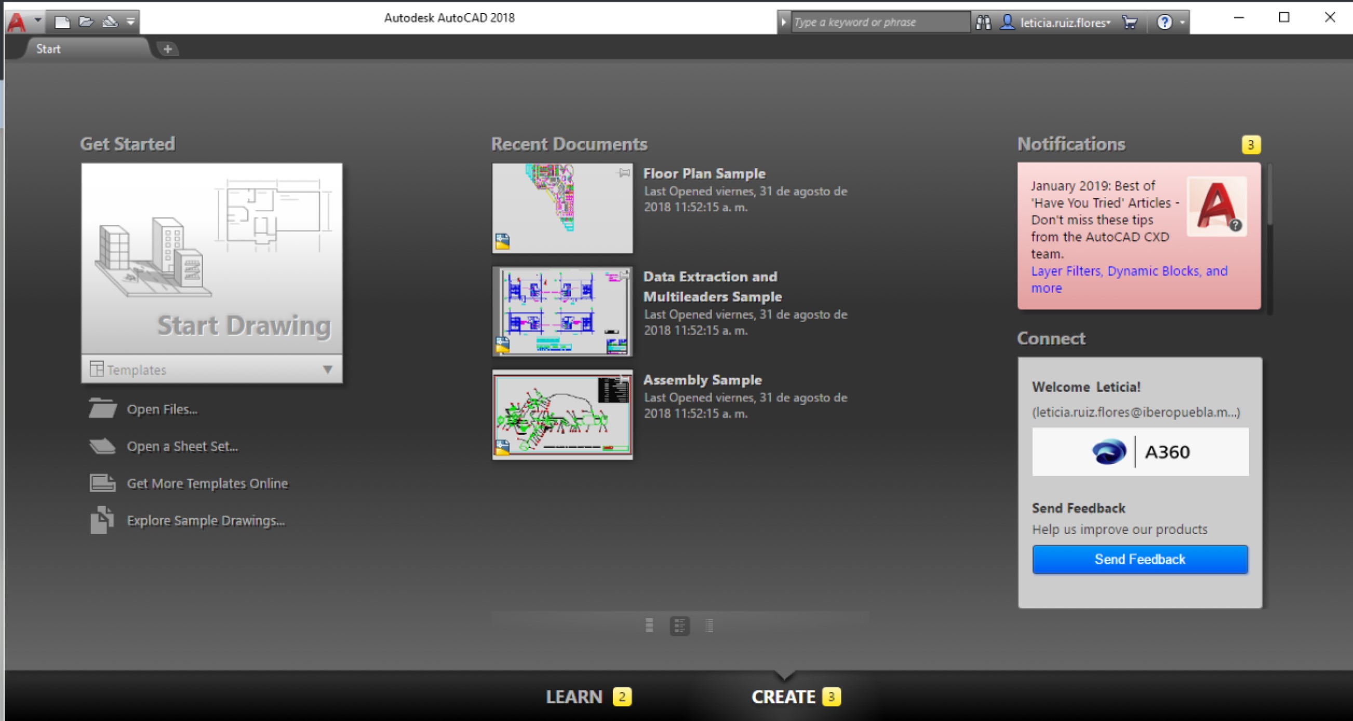Click the Open folder icon in quick access toolbar
Viewport: 1353px width, 721px height.
86,22
